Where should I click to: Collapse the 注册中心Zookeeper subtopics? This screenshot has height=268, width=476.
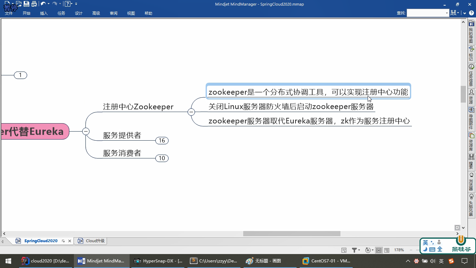point(191,112)
